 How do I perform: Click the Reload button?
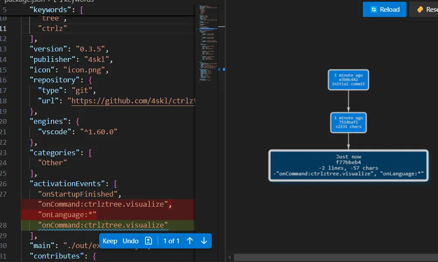click(x=384, y=10)
